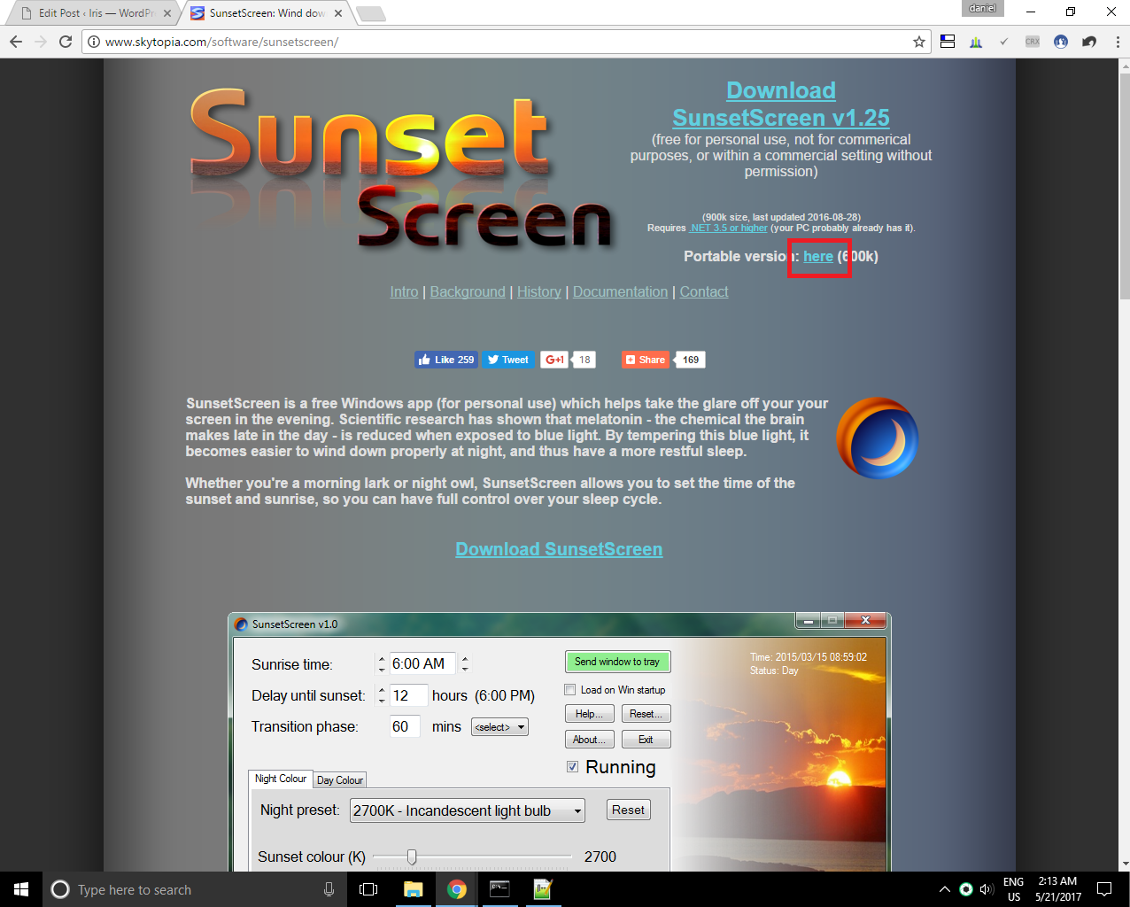Click the Google+ G+1 button
1130x907 pixels.
pyautogui.click(x=554, y=360)
